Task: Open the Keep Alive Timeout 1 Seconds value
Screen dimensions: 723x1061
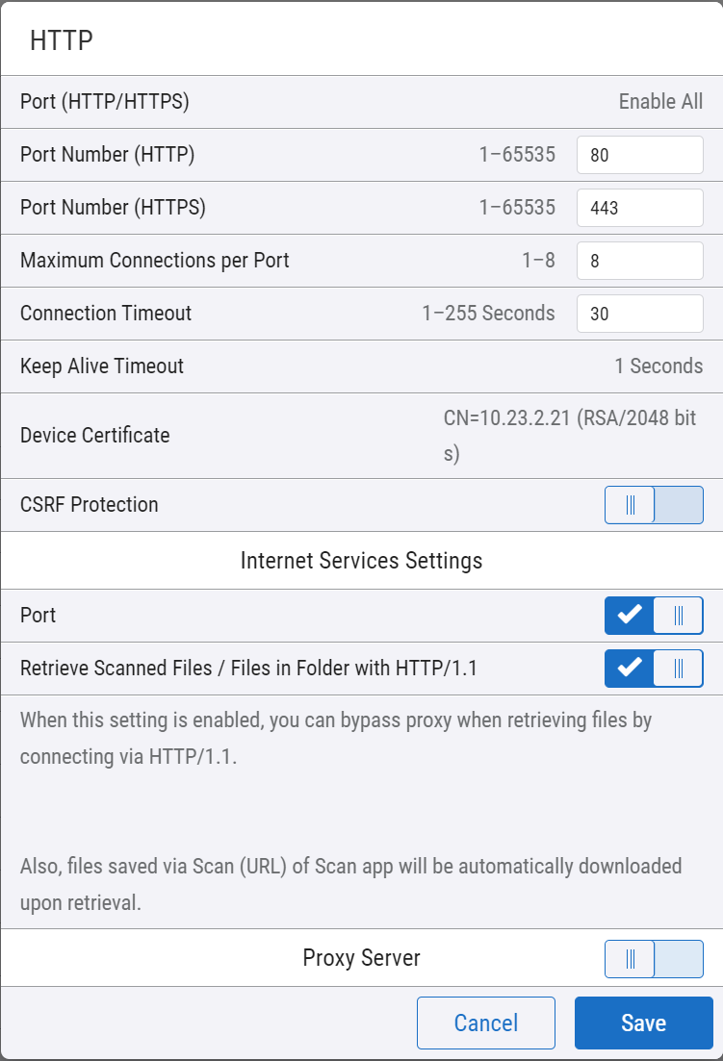Action: click(658, 366)
